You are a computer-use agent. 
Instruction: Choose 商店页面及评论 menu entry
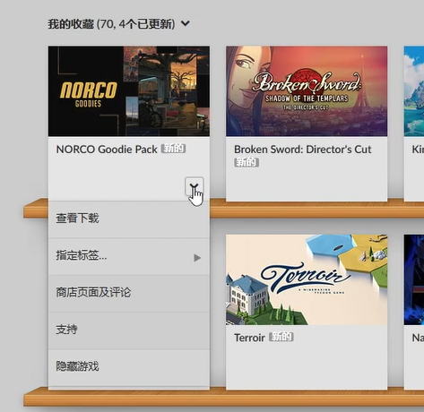[x=129, y=293]
